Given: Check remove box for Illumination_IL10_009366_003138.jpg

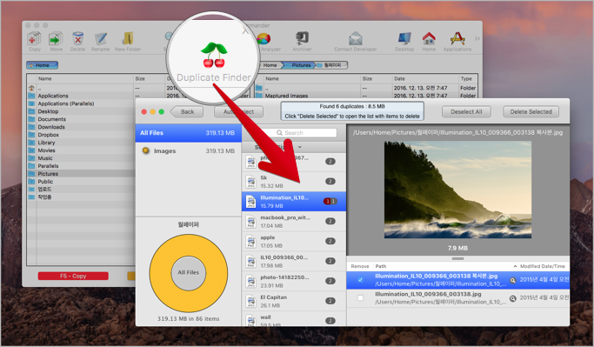Looking at the screenshot, I should tap(360, 298).
